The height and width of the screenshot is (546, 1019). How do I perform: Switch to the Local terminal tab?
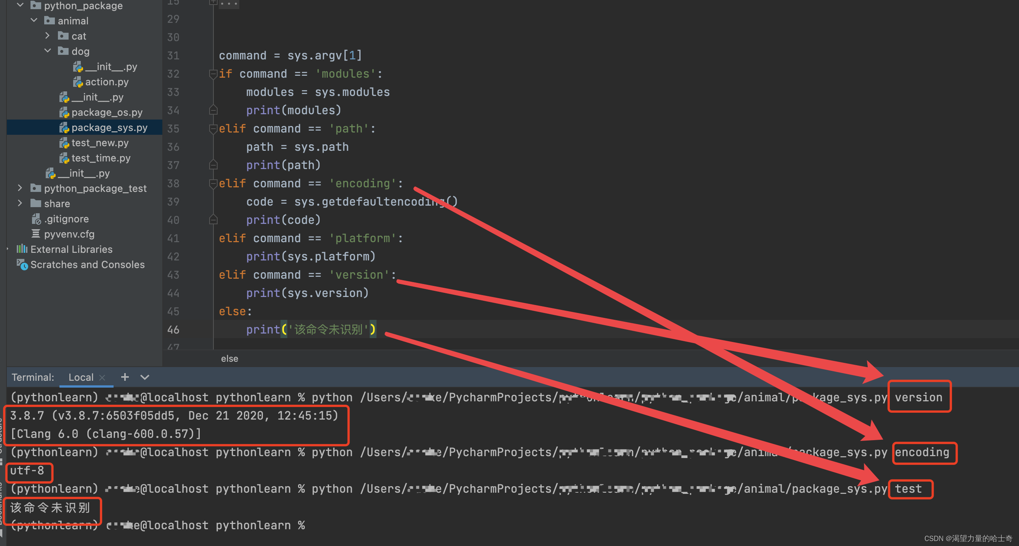point(81,377)
